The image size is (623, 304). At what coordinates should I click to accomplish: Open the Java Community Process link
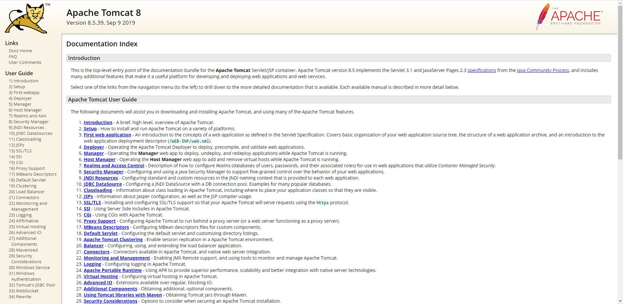pyautogui.click(x=543, y=70)
